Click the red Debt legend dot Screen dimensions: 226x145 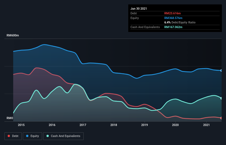pyautogui.click(x=9, y=136)
